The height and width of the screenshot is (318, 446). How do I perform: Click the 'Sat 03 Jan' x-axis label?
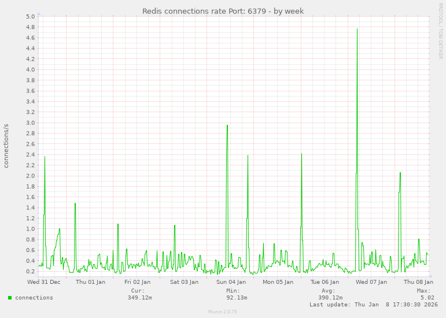[x=185, y=282]
